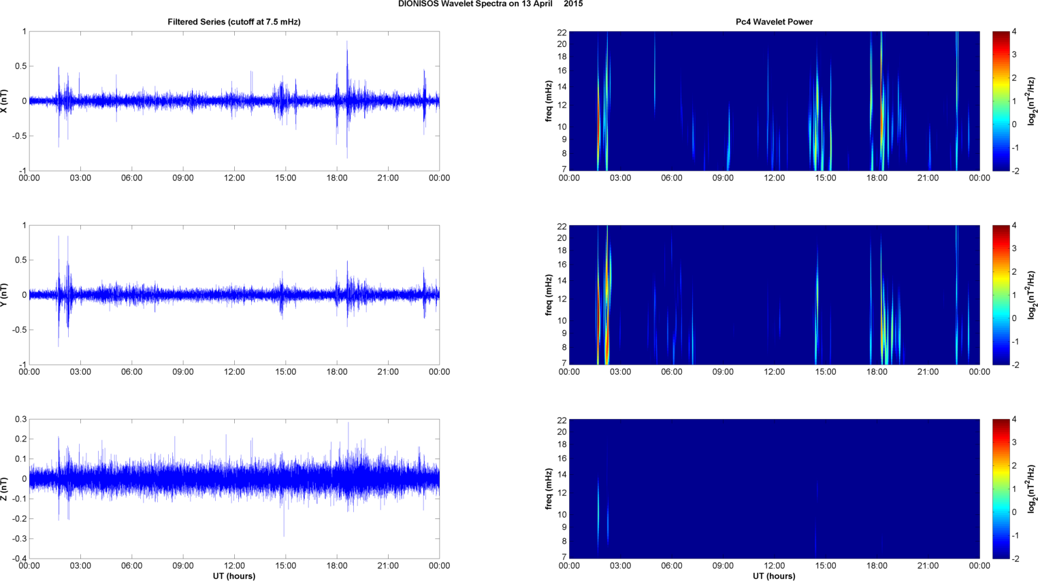
Task: Click the 09:00 tick under the middle spectrogram
Action: pos(723,372)
